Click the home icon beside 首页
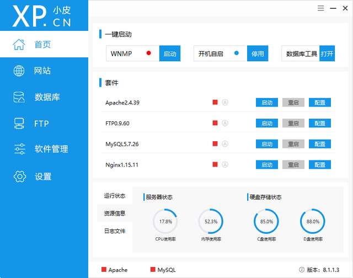The height and width of the screenshot is (278, 353). click(x=19, y=44)
